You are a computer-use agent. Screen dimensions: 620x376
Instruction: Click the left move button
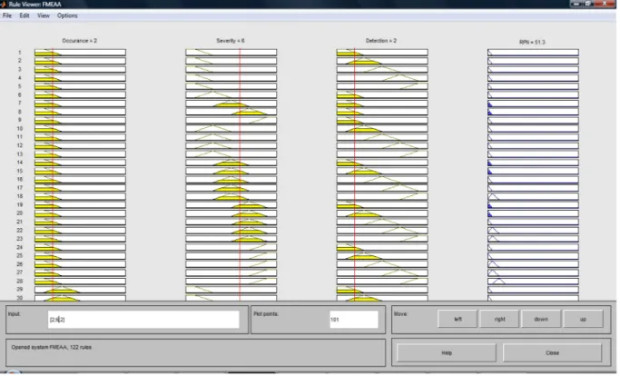pyautogui.click(x=458, y=321)
